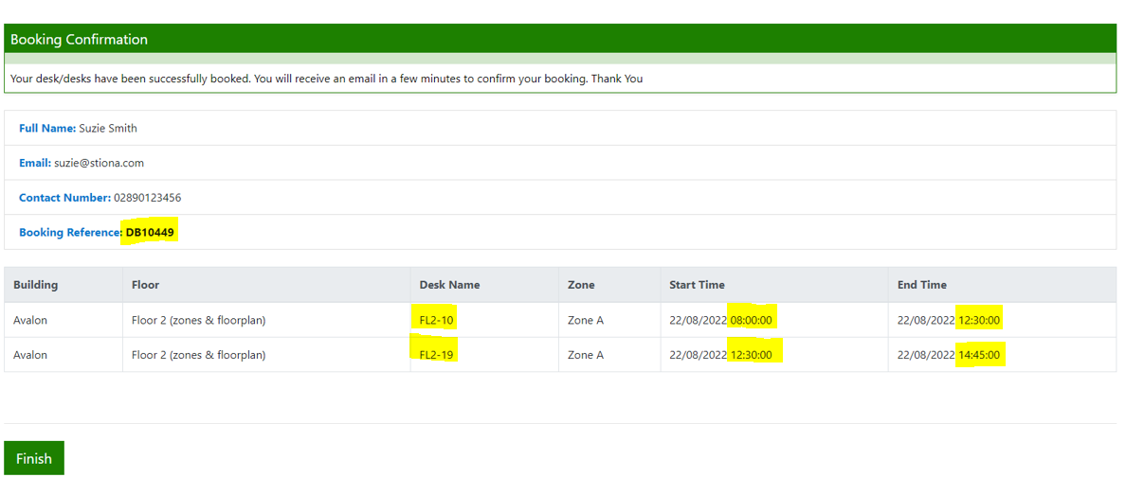
Task: Select desk FL2-19 in the table
Action: [x=436, y=355]
